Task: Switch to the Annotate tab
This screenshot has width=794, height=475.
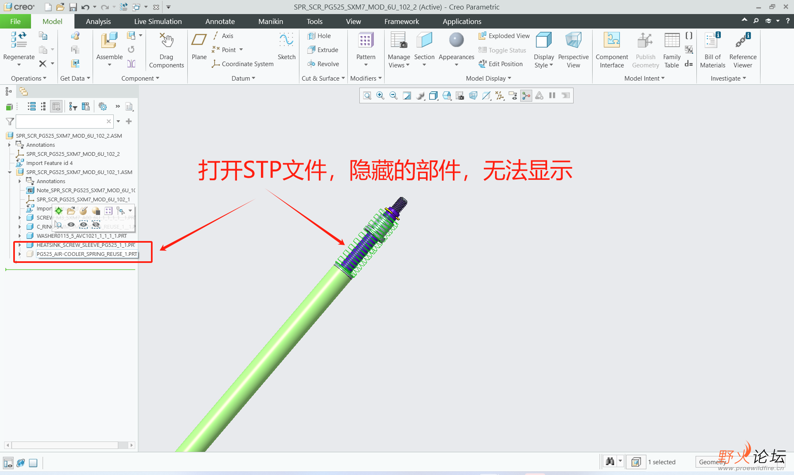Action: tap(220, 21)
